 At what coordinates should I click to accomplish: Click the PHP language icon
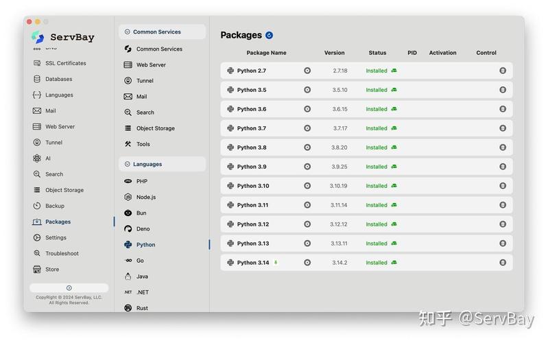[128, 181]
